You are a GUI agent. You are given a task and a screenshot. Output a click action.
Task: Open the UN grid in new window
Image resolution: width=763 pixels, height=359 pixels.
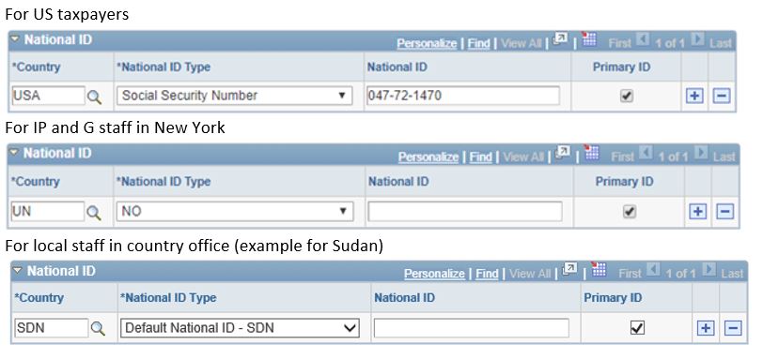pyautogui.click(x=563, y=154)
